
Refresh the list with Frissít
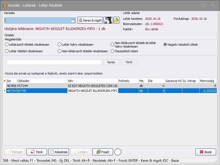point(103,152)
